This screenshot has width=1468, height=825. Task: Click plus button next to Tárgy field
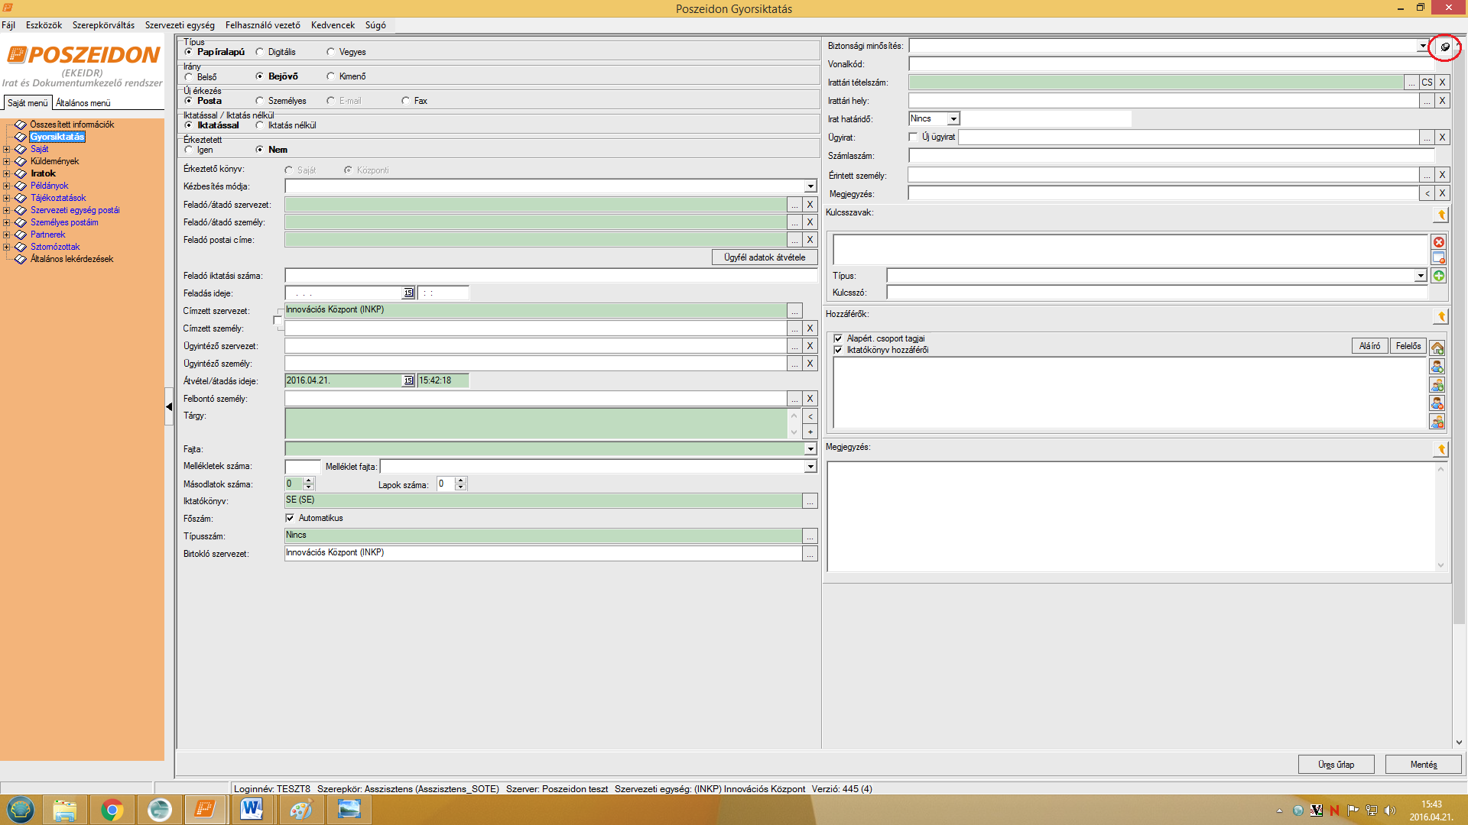click(810, 432)
